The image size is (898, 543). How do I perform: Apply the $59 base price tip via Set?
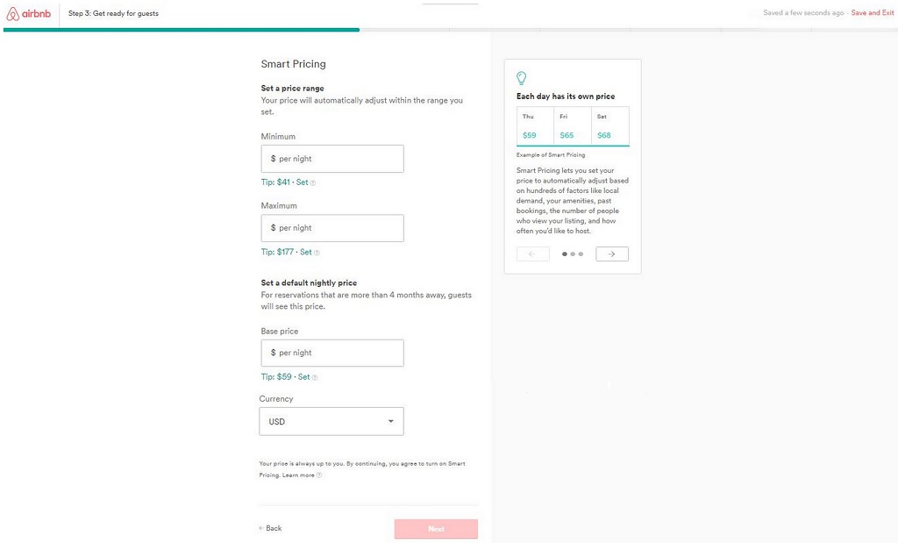(303, 377)
